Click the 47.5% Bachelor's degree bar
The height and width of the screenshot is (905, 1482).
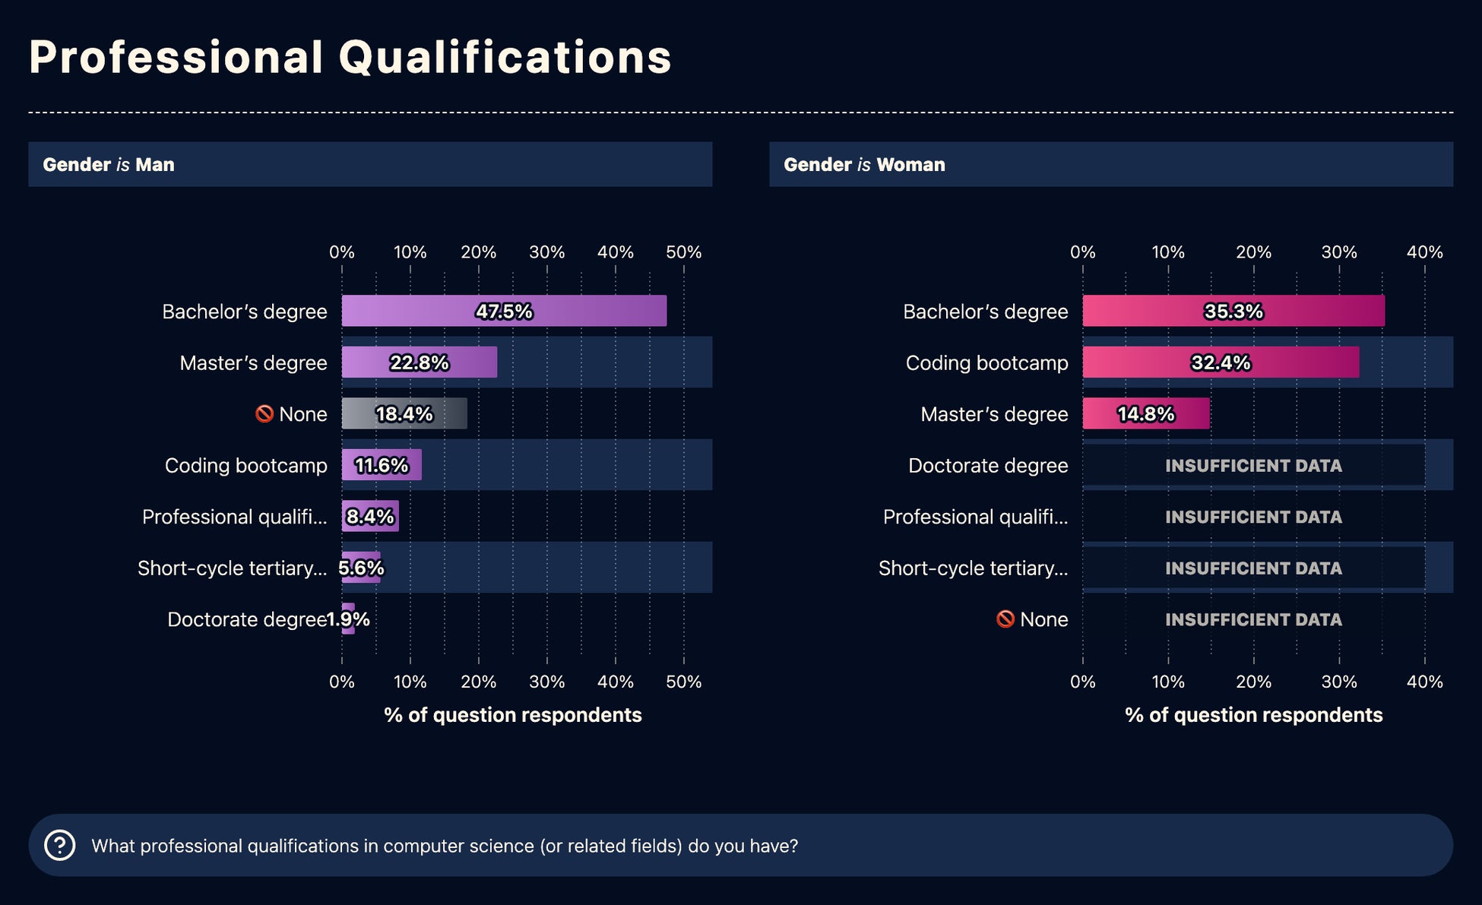[503, 311]
